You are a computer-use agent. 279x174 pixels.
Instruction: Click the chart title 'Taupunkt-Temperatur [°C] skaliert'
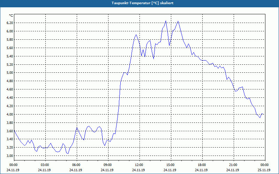pos(143,3)
